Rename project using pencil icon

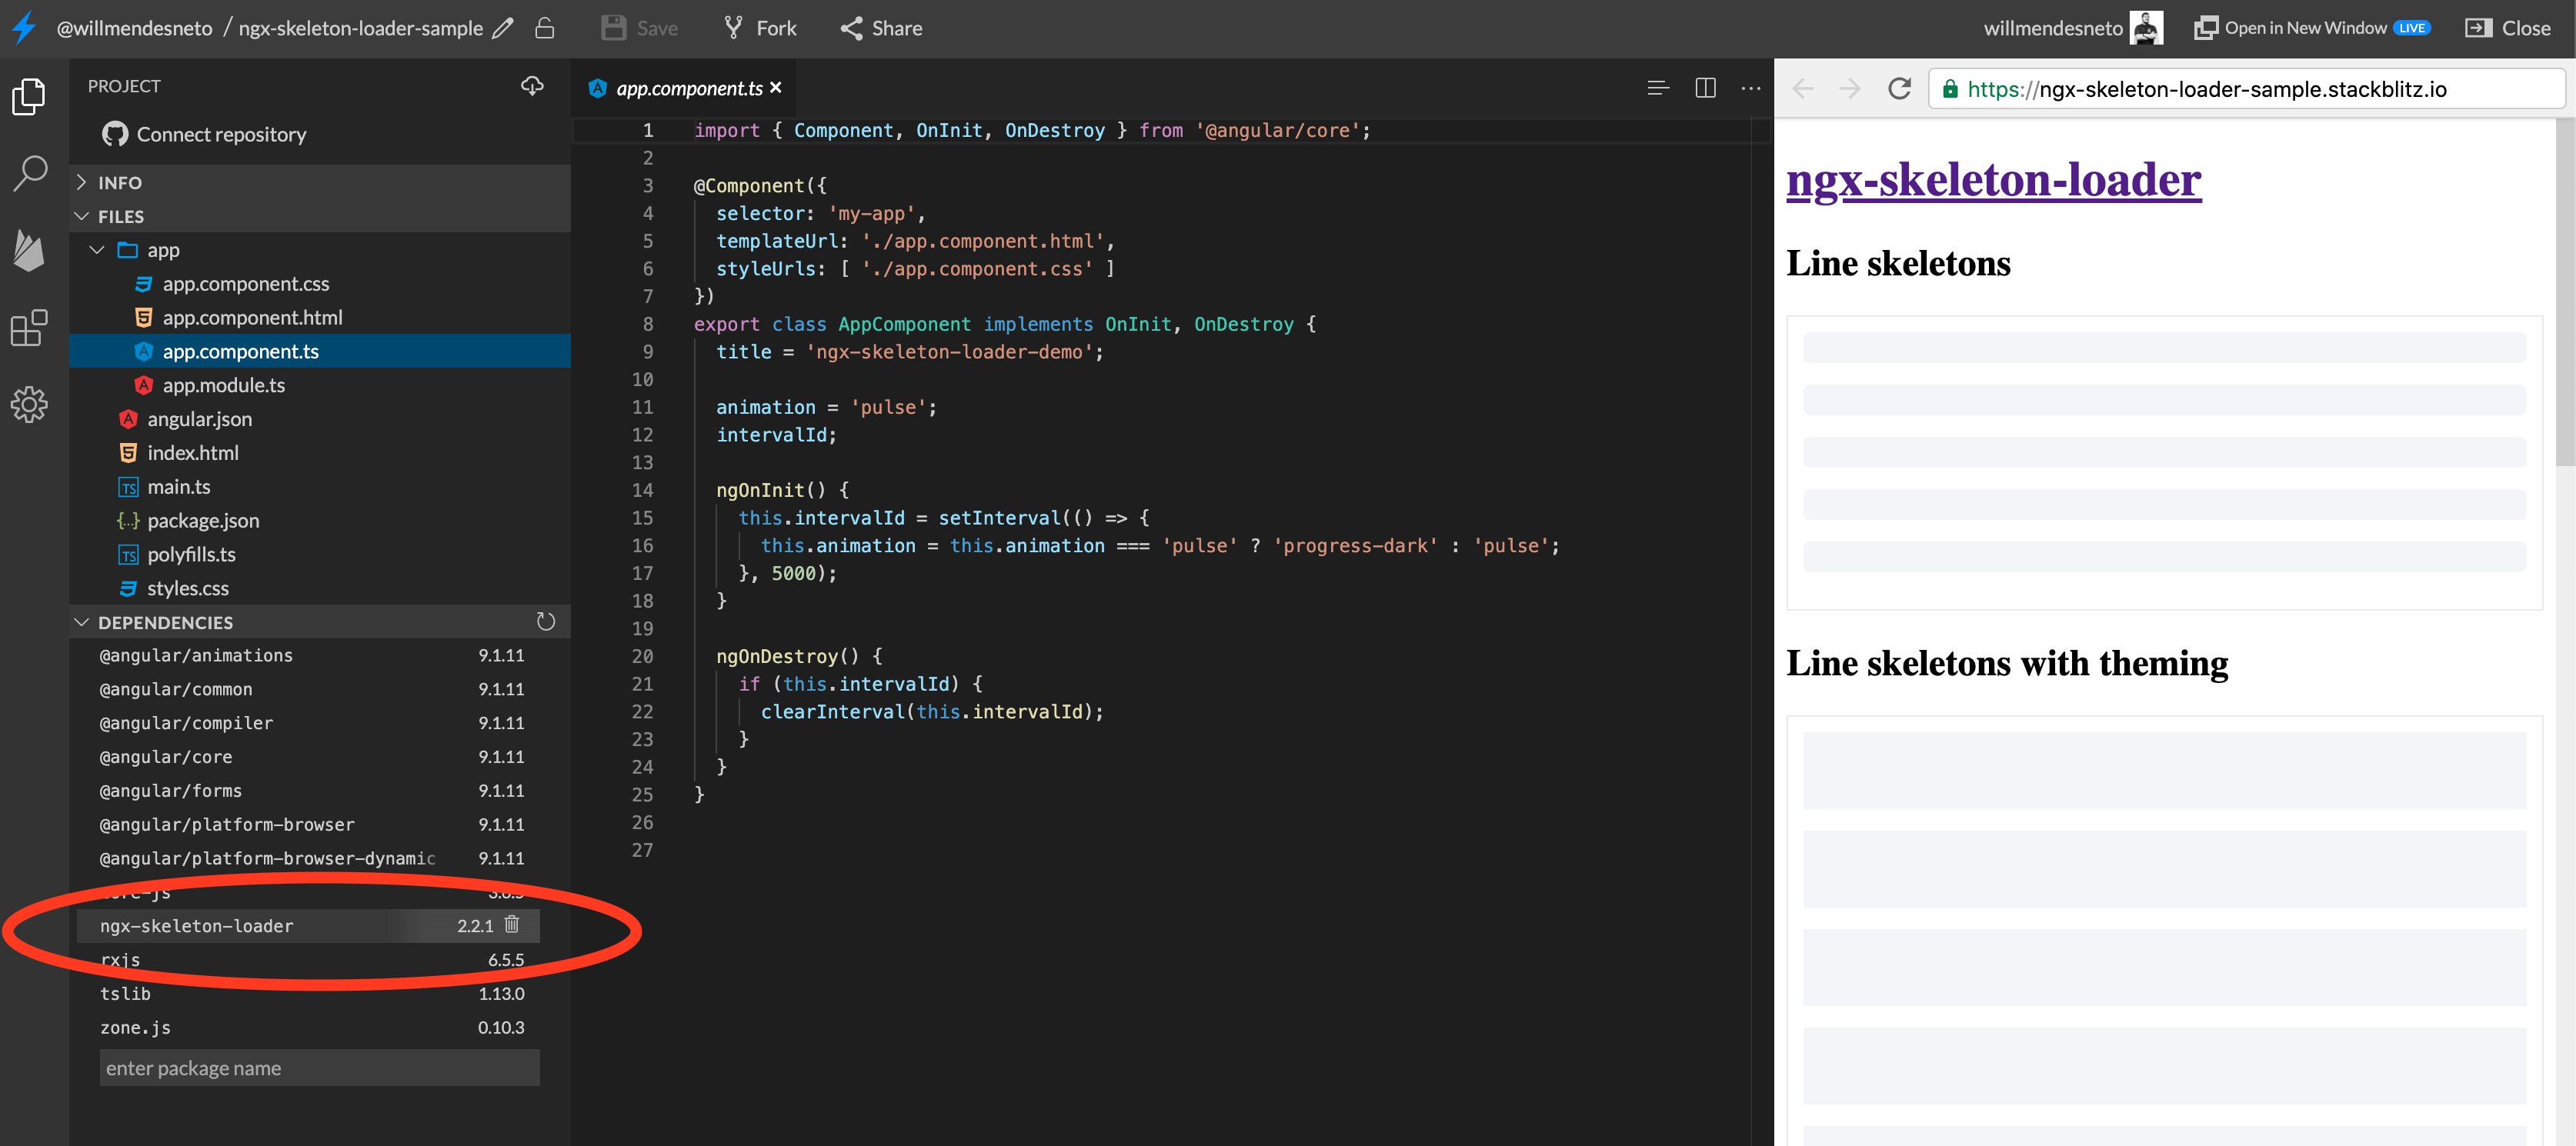click(x=503, y=28)
